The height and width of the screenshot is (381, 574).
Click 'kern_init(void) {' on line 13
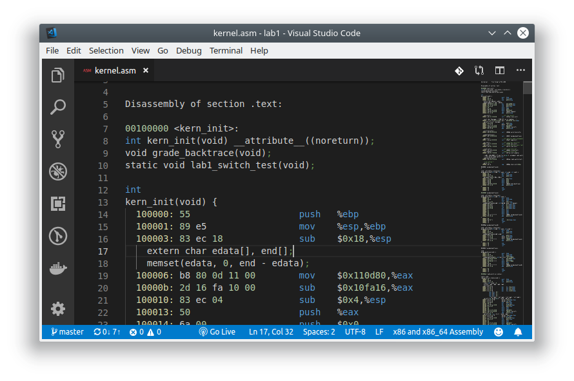click(x=171, y=202)
